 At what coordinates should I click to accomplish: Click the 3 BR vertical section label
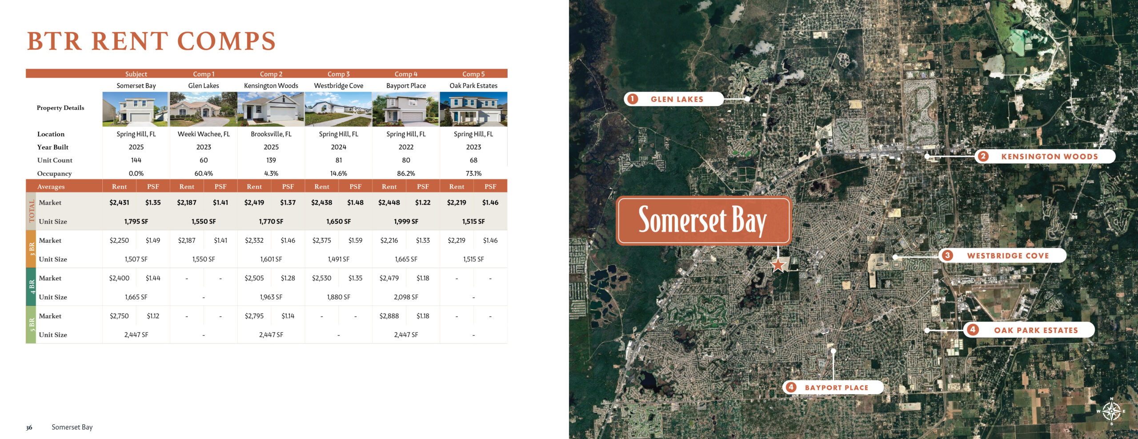(32, 249)
